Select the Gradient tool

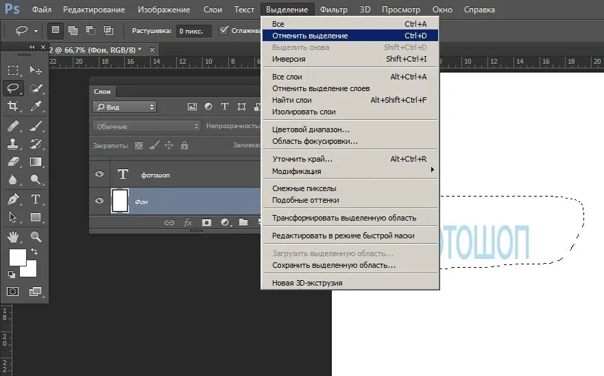click(36, 162)
